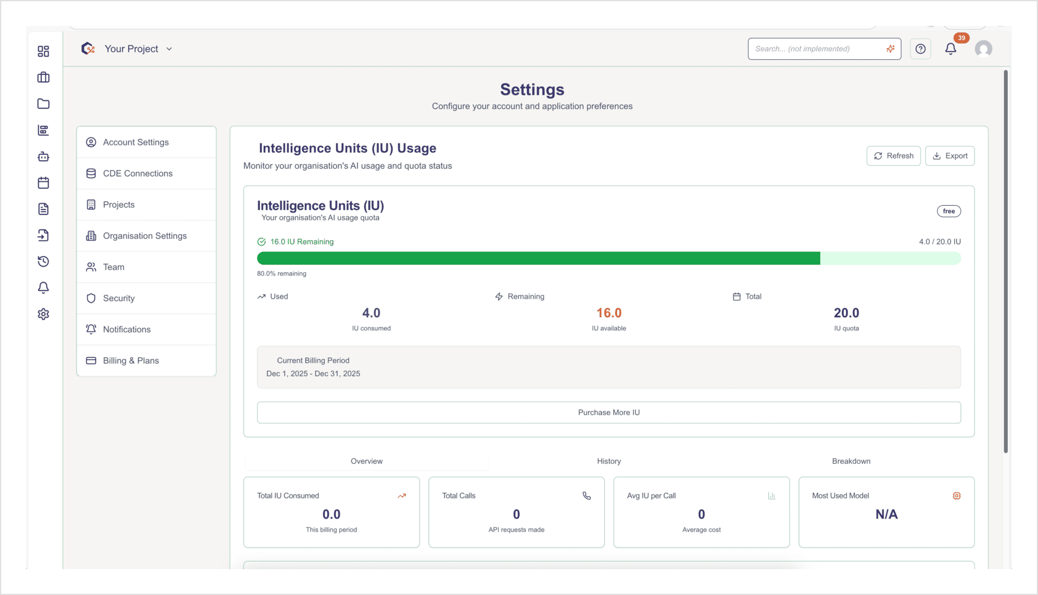Click the help question mark icon
The image size is (1038, 595).
tap(920, 49)
